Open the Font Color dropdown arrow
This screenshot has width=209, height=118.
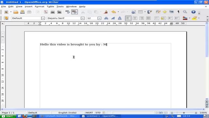(189, 18)
